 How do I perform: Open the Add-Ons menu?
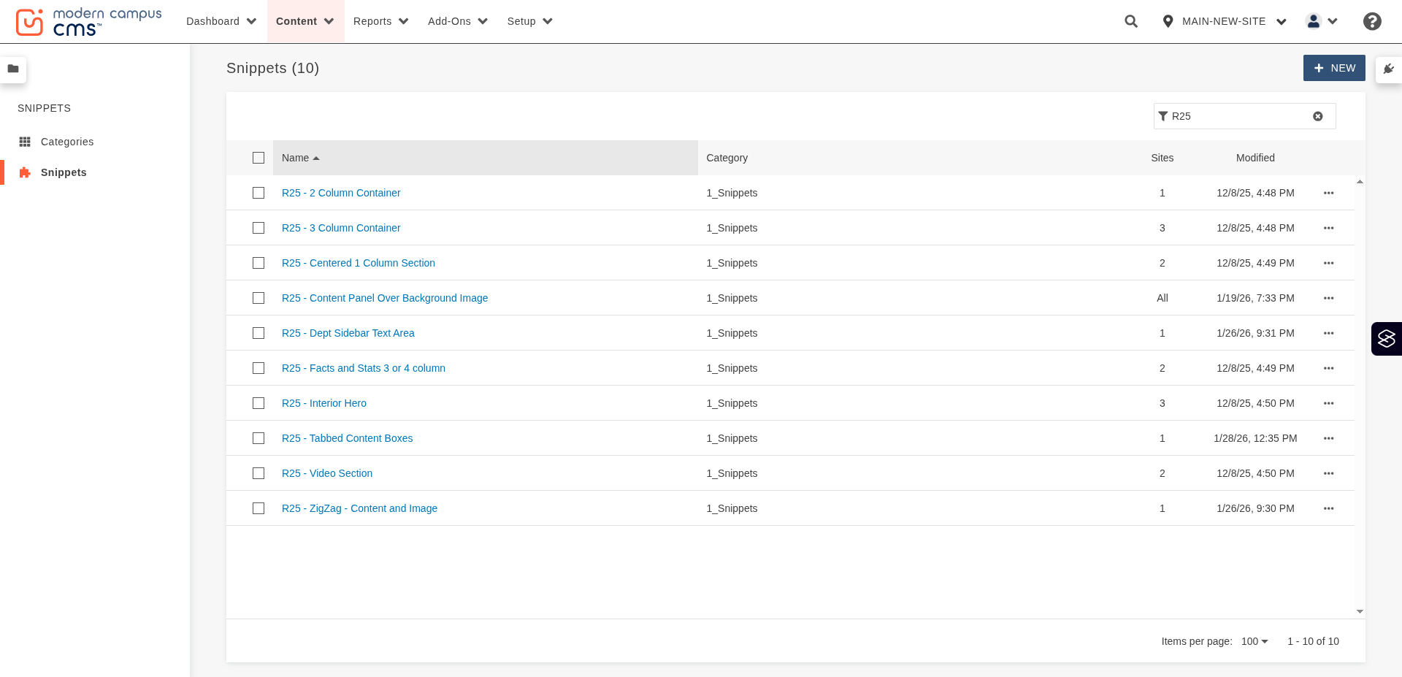click(457, 21)
